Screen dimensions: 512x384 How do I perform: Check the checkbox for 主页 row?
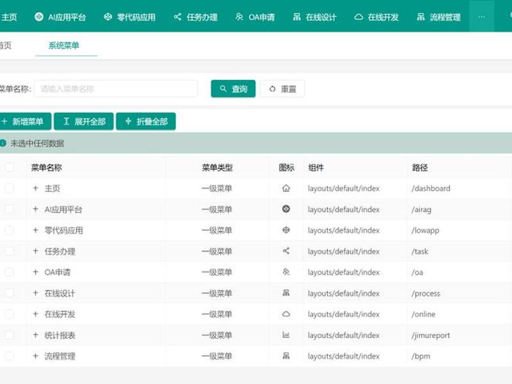[x=9, y=188]
